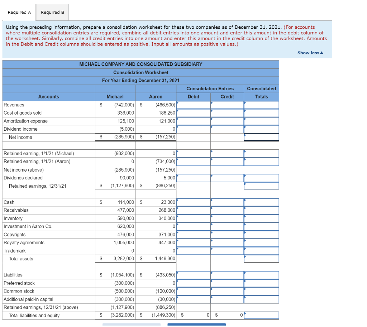Click Amortization expense debit field

[x=193, y=121]
